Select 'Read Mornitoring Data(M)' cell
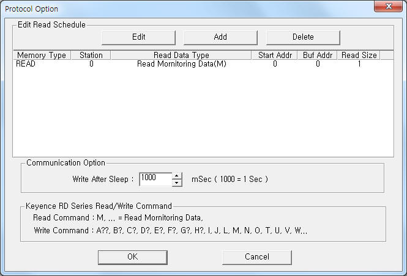 tap(181, 64)
